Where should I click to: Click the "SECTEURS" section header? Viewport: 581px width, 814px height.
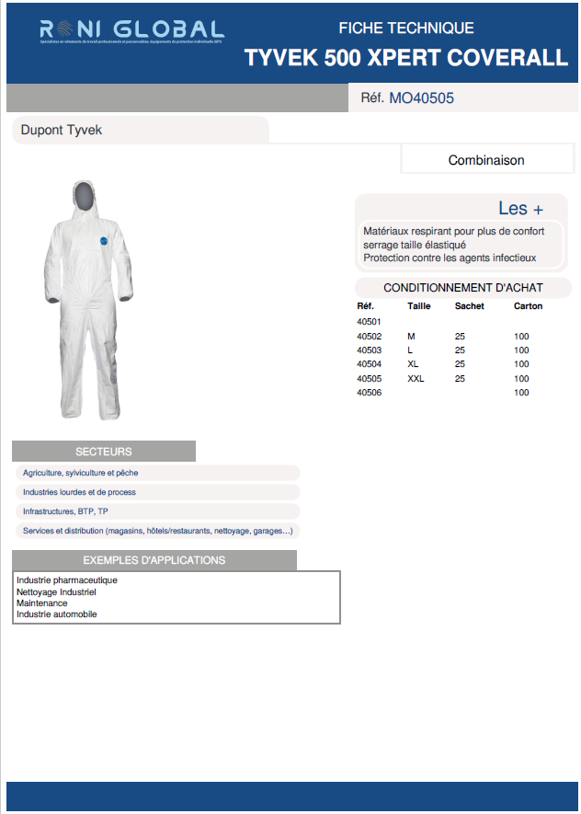104,452
